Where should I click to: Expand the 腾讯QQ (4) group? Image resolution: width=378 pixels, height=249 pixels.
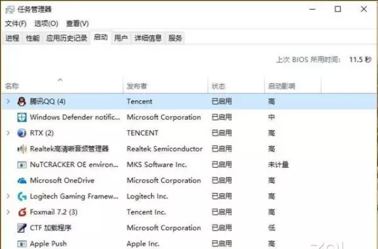(x=8, y=101)
